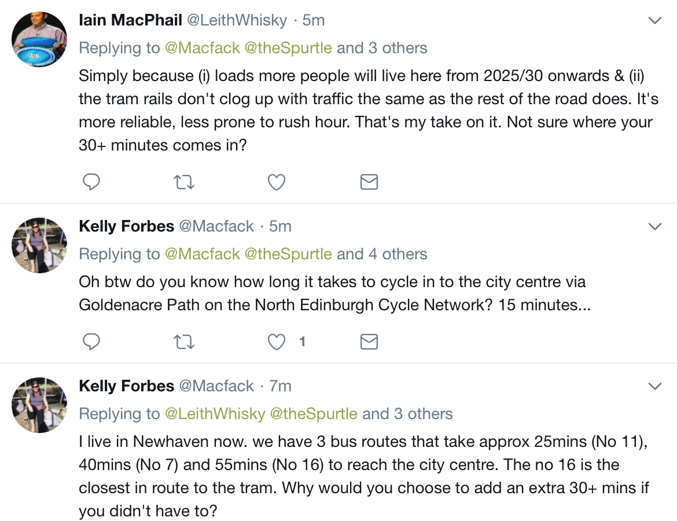Open @theSpurtle mention in Iain MacPhail's reply
This screenshot has width=677, height=521.
coord(288,48)
